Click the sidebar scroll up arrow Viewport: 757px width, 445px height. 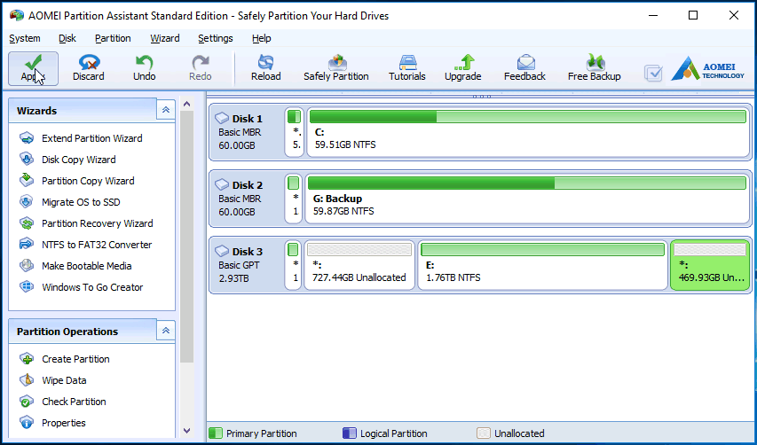point(187,104)
